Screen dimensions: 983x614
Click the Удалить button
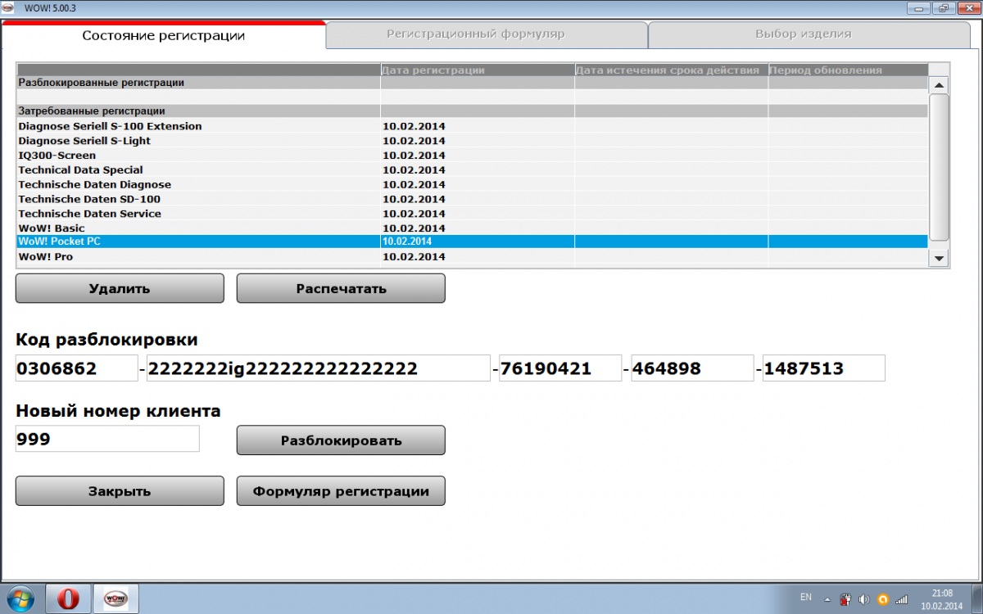tap(120, 288)
